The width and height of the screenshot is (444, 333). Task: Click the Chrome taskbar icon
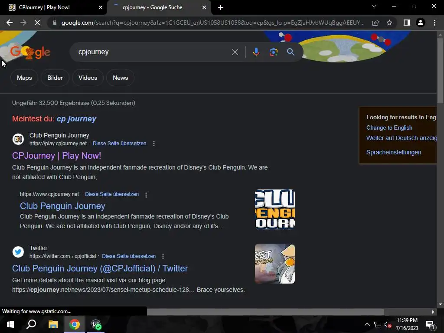[x=75, y=324]
